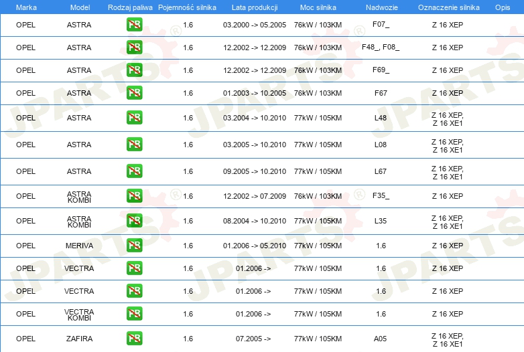Image resolution: width=524 pixels, height=352 pixels.
Task: Click the engine code 'Z 16 XEP, Z 16 XE1' in the L48 row
Action: [448, 119]
